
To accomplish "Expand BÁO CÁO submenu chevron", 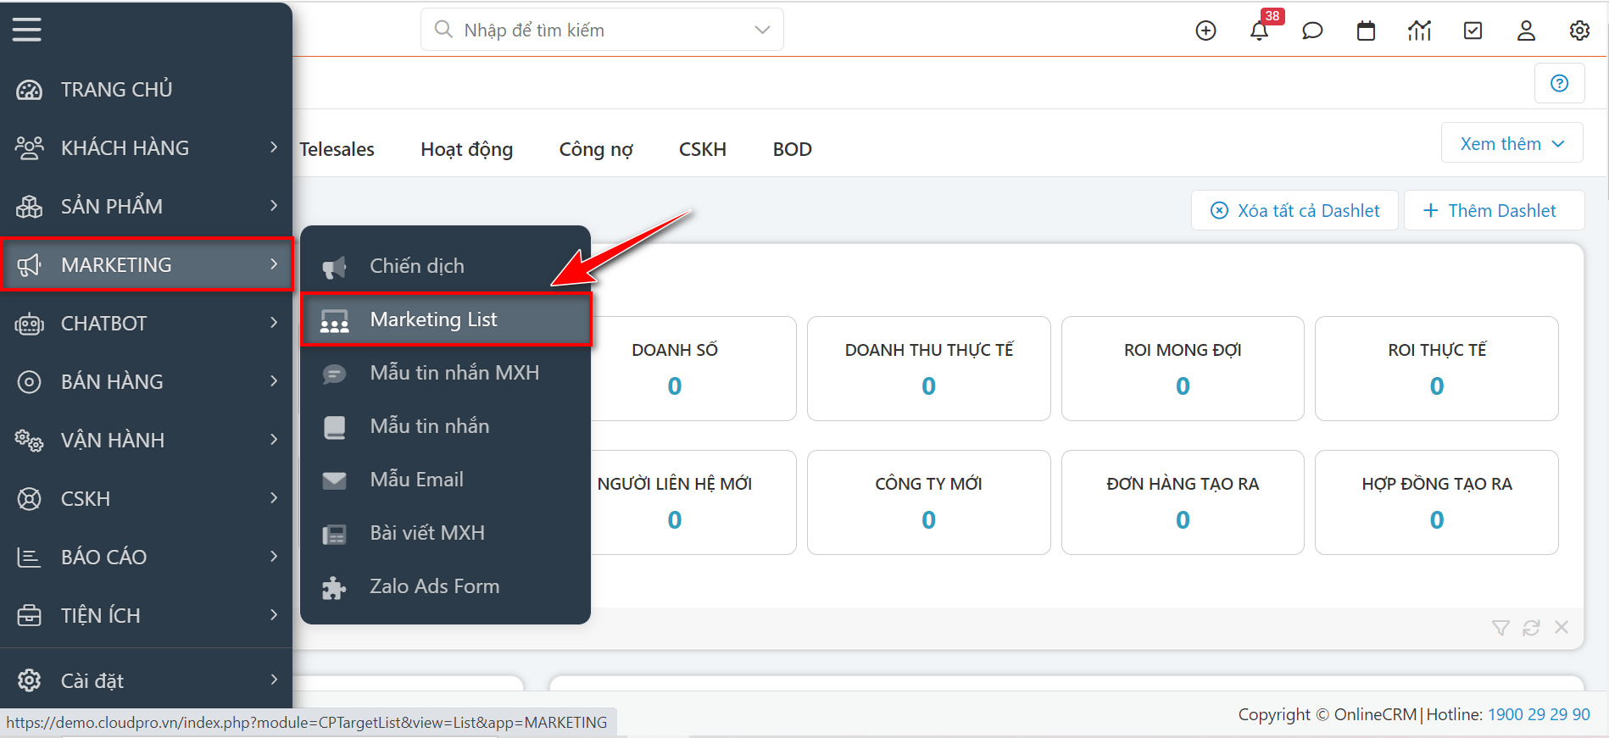I will tap(274, 557).
